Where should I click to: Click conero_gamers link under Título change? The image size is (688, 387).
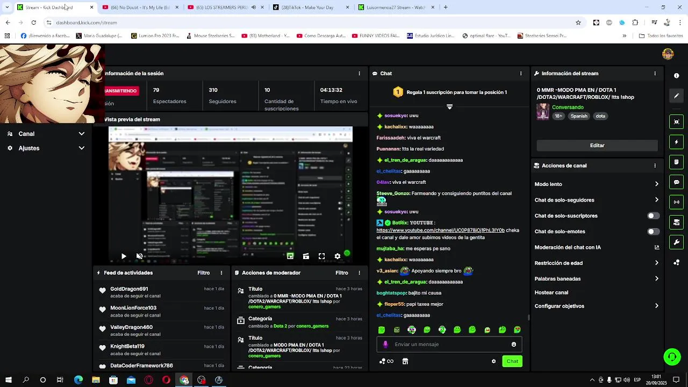(264, 307)
